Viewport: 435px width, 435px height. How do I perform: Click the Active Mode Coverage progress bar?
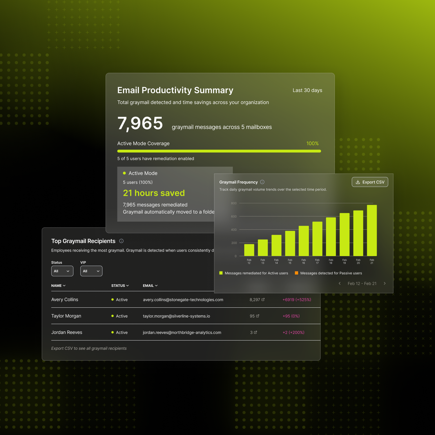pyautogui.click(x=219, y=151)
